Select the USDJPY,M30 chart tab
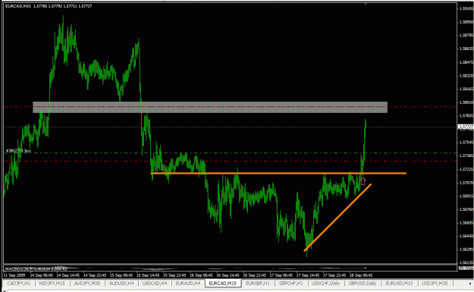Screen dimensions: 474x292 (x=435, y=283)
